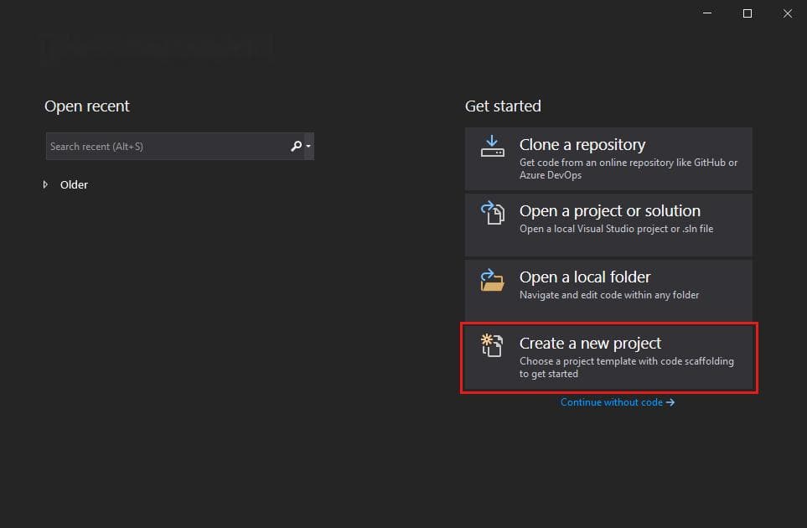This screenshot has height=528, width=807.
Task: Click the Open a project or solution icon
Action: pyautogui.click(x=492, y=213)
